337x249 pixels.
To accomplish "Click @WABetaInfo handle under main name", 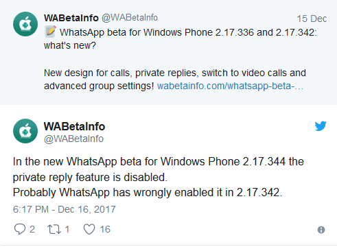I will (x=73, y=139).
